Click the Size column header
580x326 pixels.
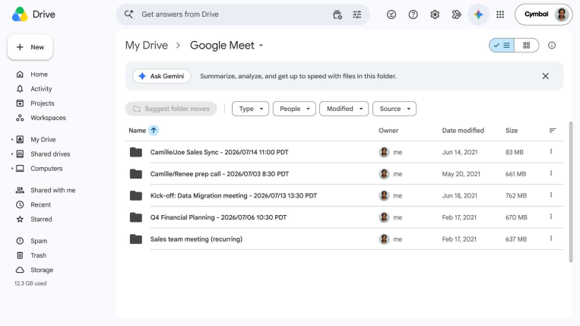tap(512, 131)
